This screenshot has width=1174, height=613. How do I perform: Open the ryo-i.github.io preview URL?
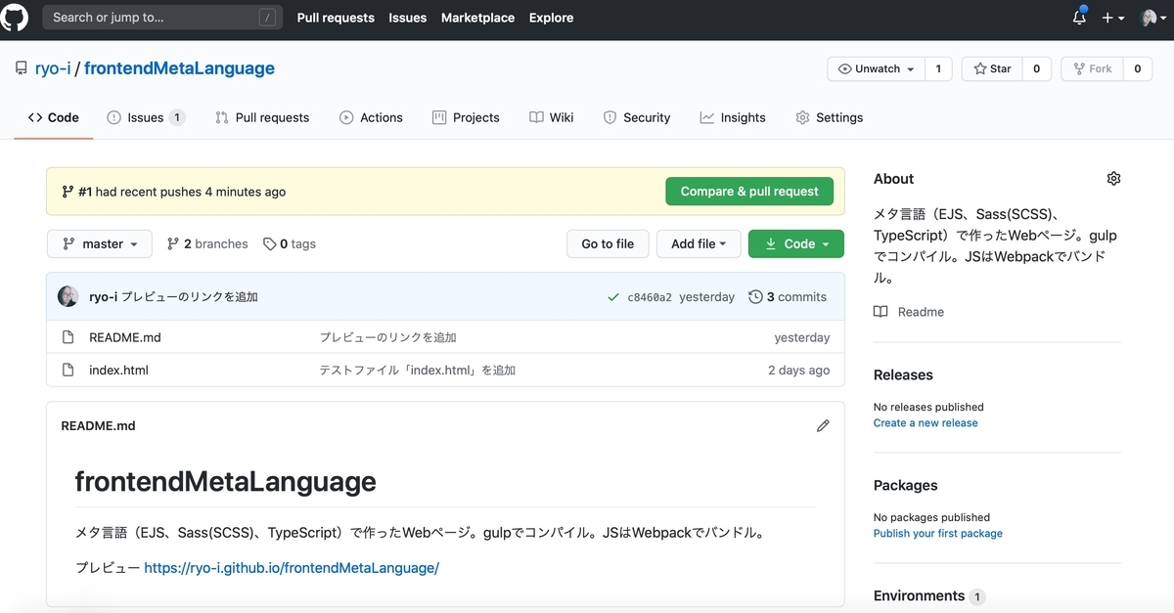pos(292,568)
